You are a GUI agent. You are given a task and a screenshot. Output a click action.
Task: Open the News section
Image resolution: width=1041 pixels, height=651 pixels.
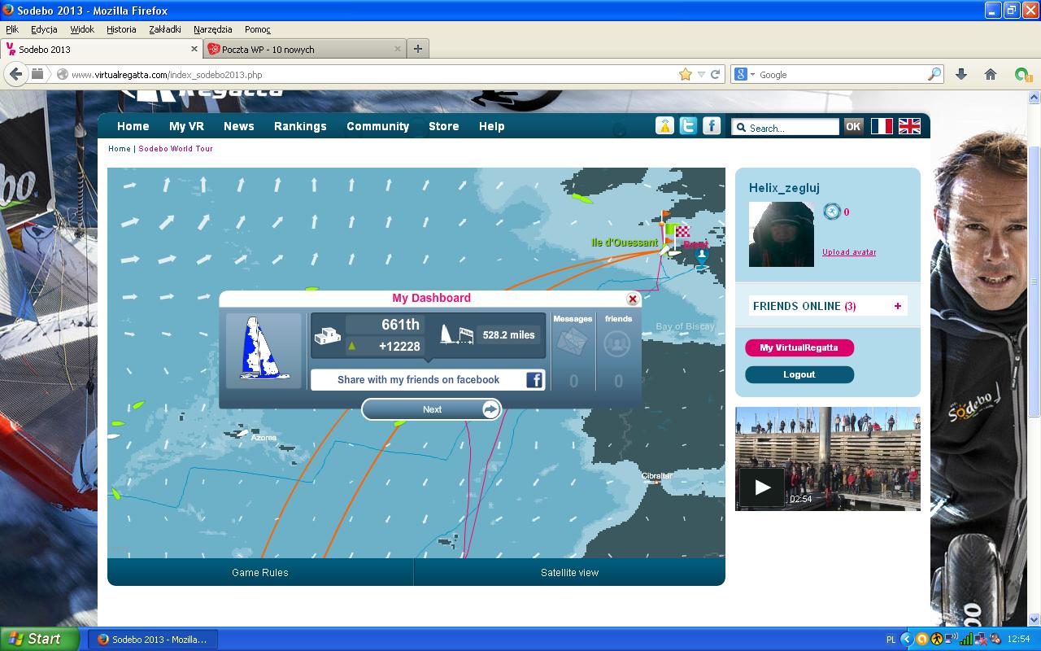pyautogui.click(x=239, y=126)
